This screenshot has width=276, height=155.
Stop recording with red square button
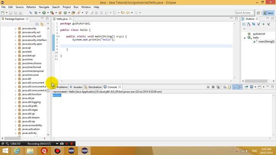[72, 143]
